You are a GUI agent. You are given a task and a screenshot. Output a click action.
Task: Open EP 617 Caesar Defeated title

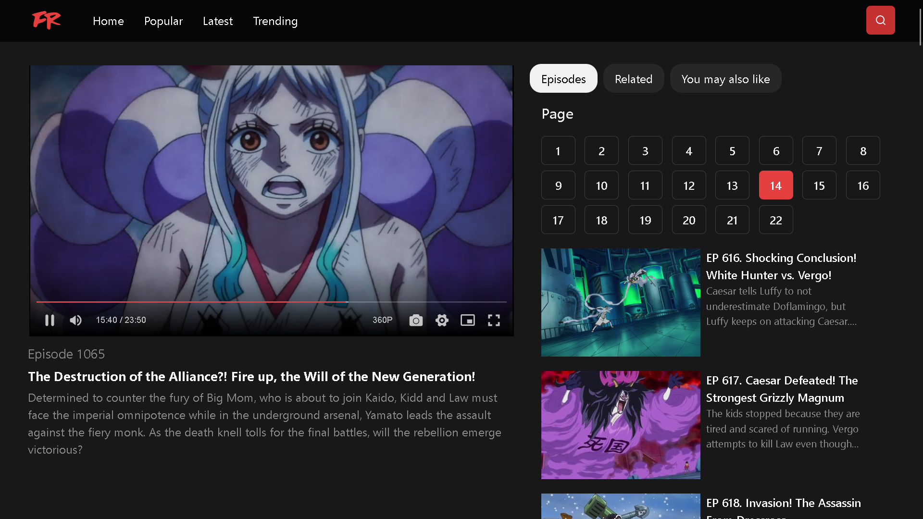782,389
